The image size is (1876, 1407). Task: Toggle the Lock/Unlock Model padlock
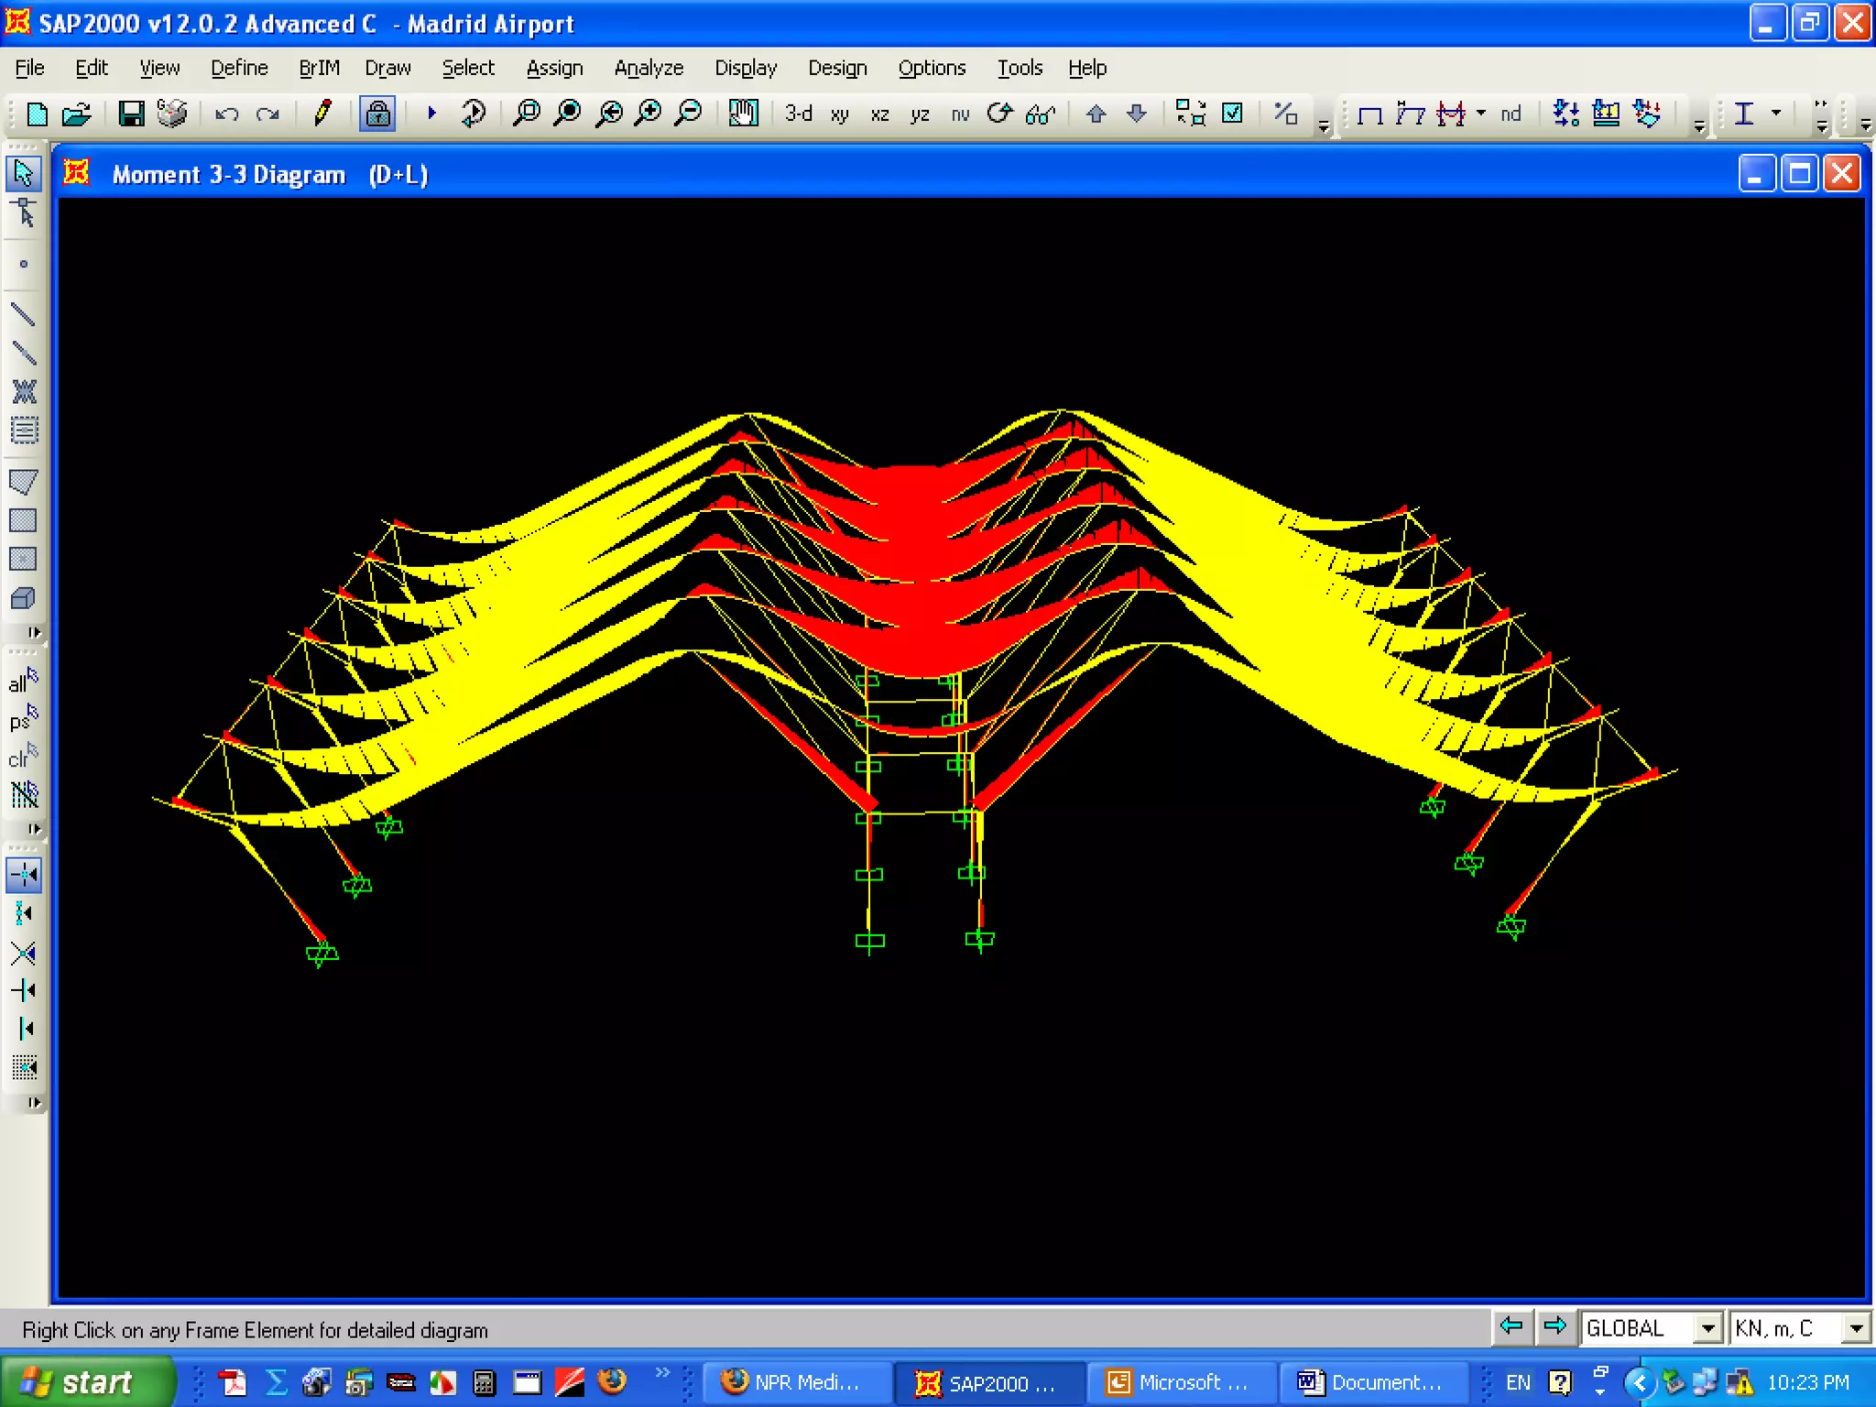click(x=377, y=114)
